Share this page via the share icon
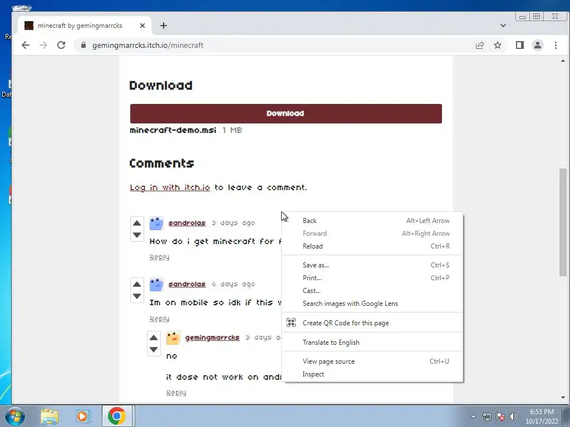This screenshot has height=427, width=570. 479,45
